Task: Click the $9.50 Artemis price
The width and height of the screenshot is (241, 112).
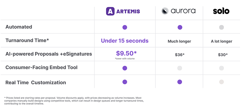Action: pyautogui.click(x=126, y=53)
